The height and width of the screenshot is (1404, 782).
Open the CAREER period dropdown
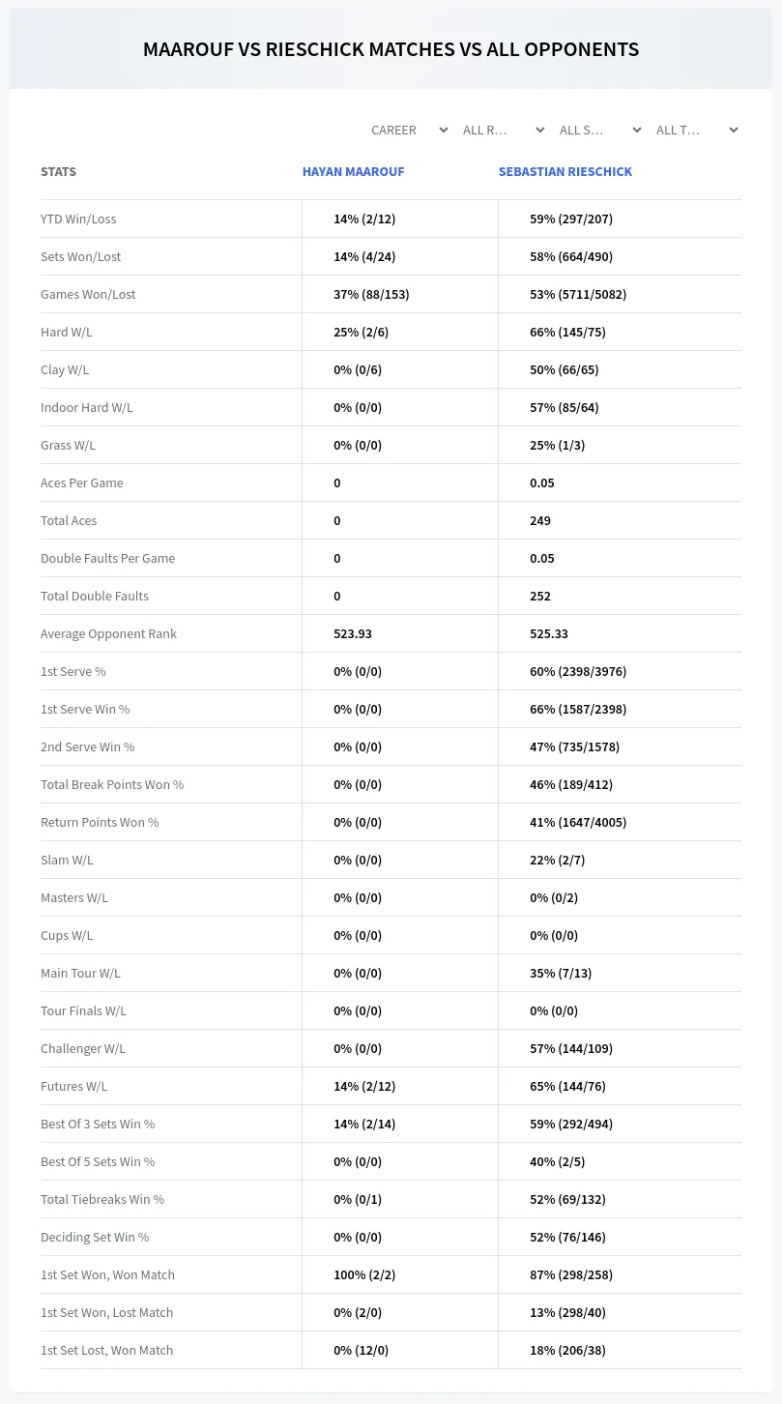[x=409, y=130]
